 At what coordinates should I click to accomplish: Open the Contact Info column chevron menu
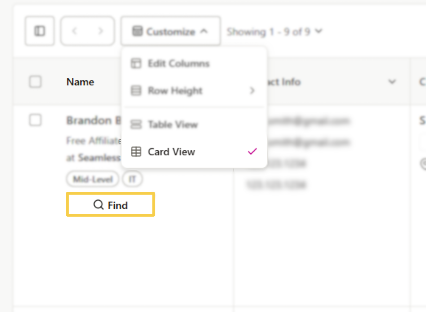click(392, 81)
